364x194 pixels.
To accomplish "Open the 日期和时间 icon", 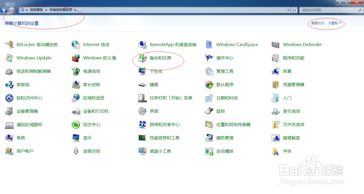I will click(x=209, y=98).
